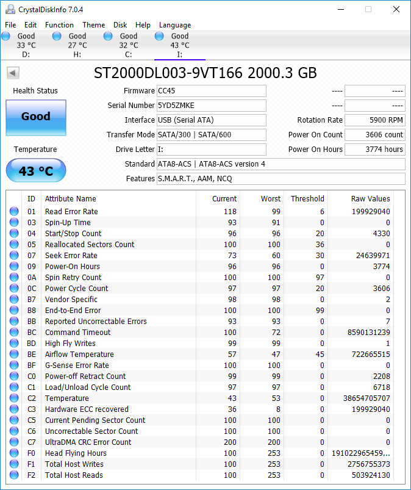The image size is (411, 490).
Task: Click status orb for Spin Retry Count
Action: (14, 277)
